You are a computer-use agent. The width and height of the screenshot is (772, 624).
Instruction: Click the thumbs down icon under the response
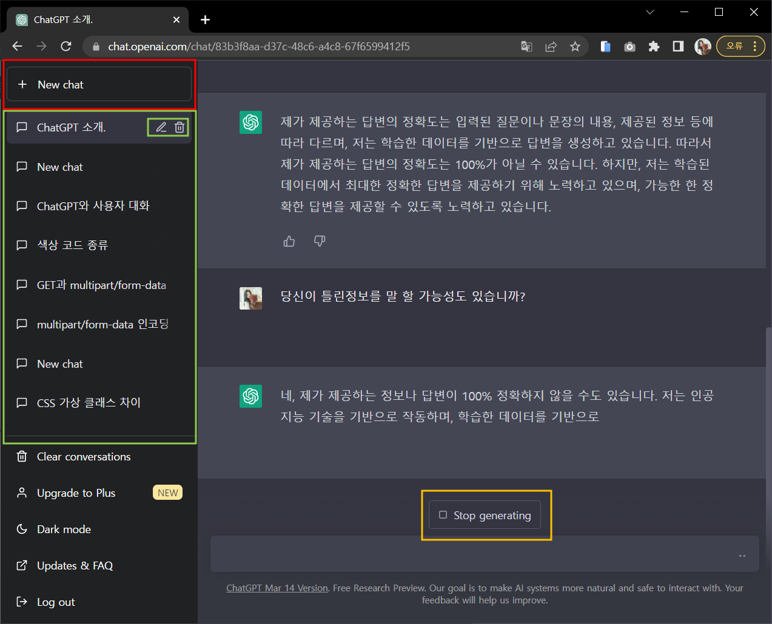(x=320, y=241)
